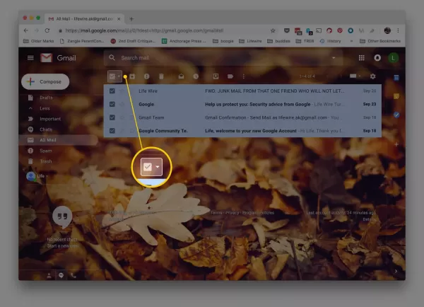Screen dimensions: 424x307
Task: Open Tasks in the side panel
Action: click(396, 115)
